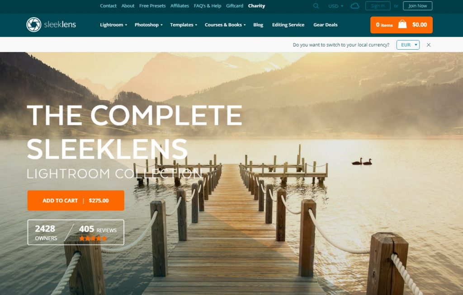Expand the Lightroom menu
Image resolution: width=463 pixels, height=295 pixels.
tap(113, 25)
